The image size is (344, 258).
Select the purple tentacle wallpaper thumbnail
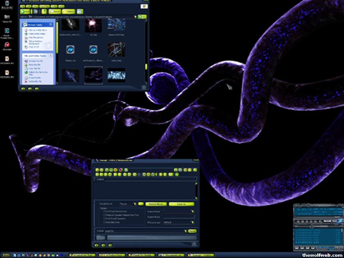93,75
